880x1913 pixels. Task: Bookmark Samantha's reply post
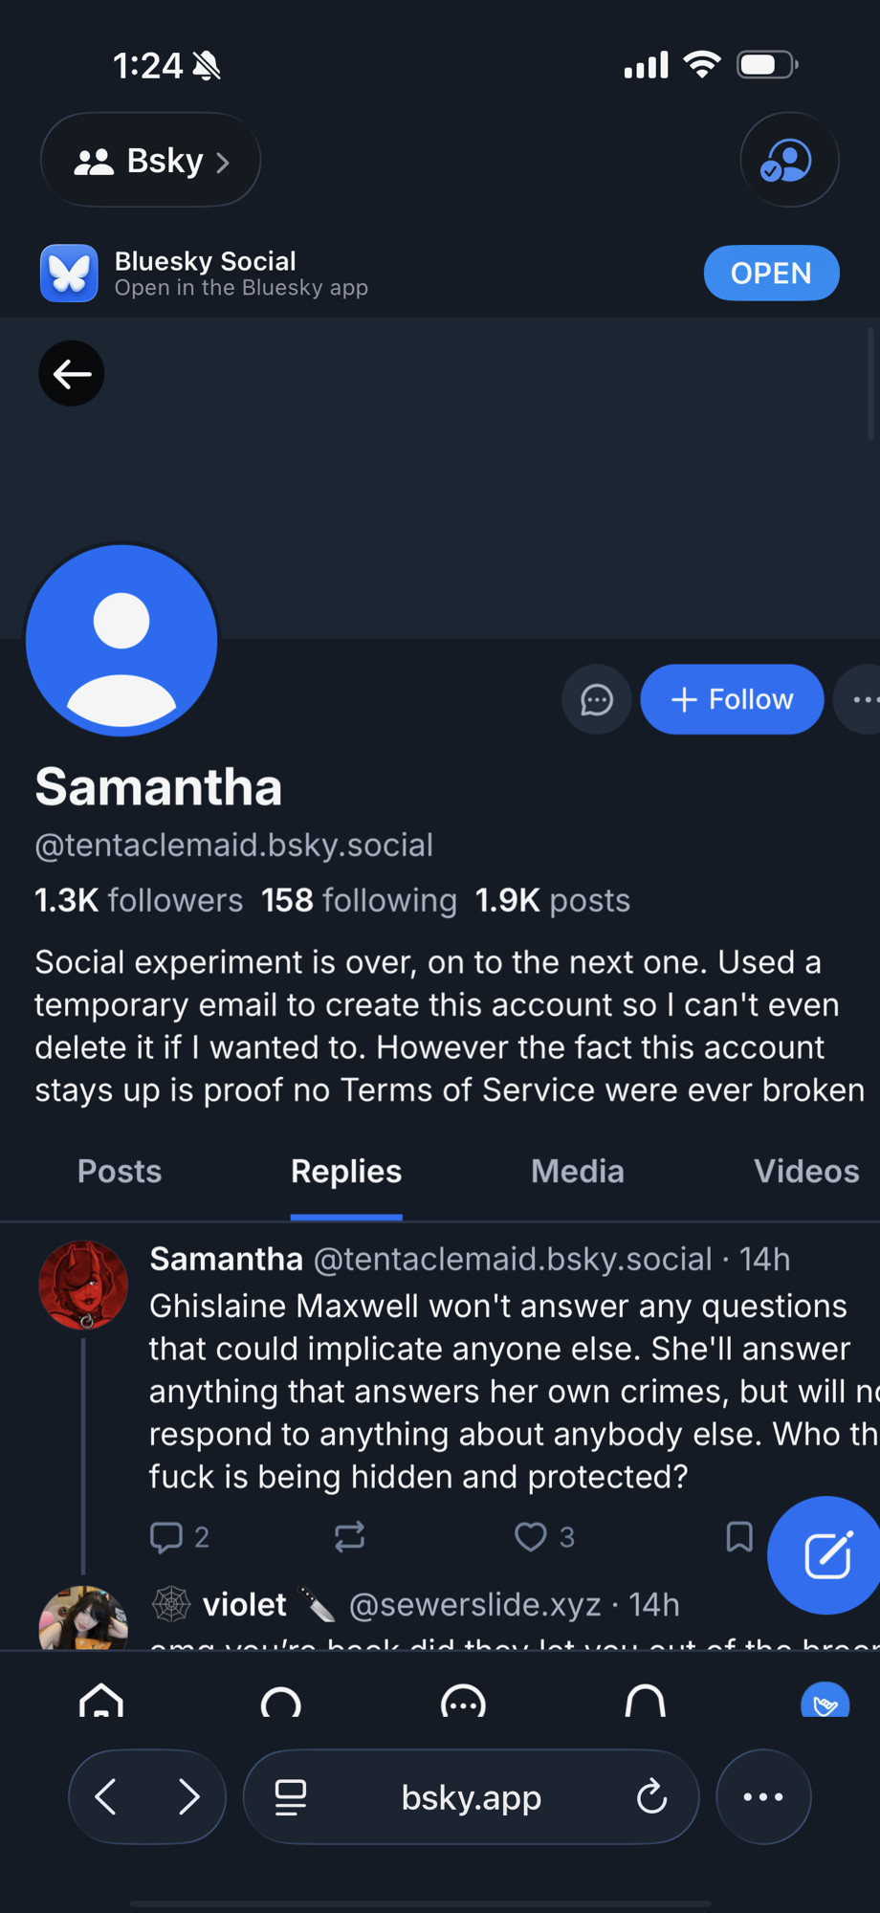click(739, 1537)
